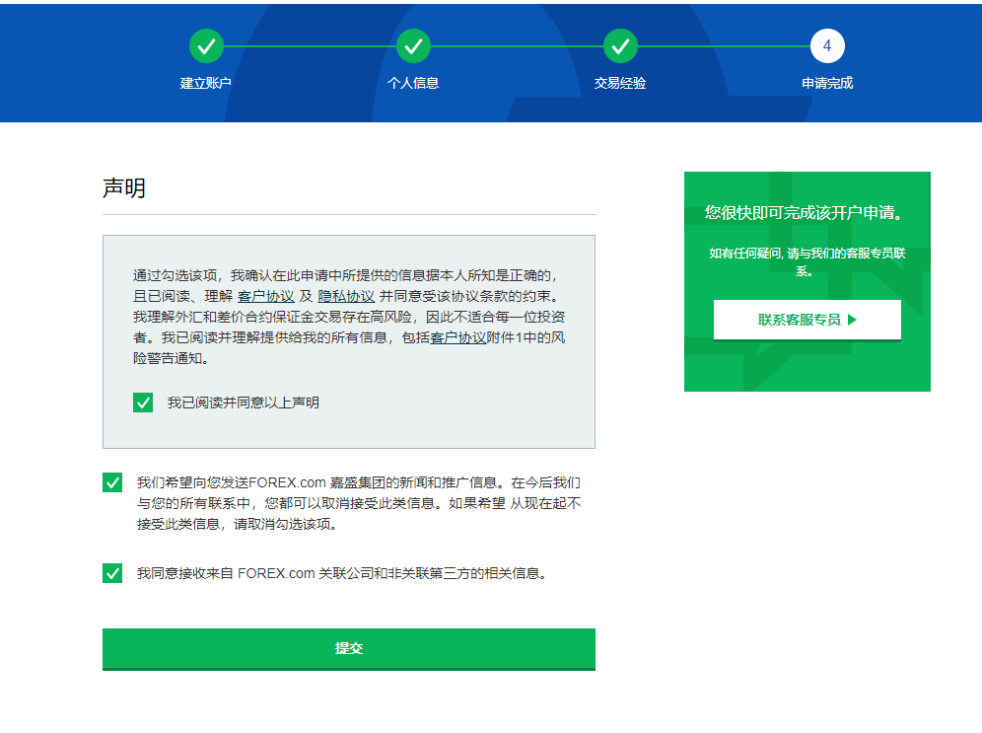Uncheck the third-party information consent checkbox
This screenshot has height=733, width=982.
click(x=111, y=572)
